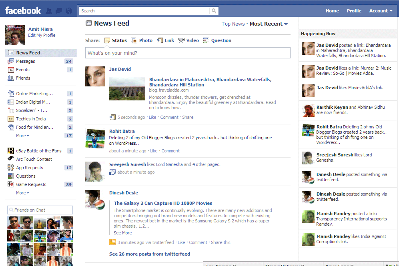
Task: Click the Question share icon
Action: coord(206,40)
